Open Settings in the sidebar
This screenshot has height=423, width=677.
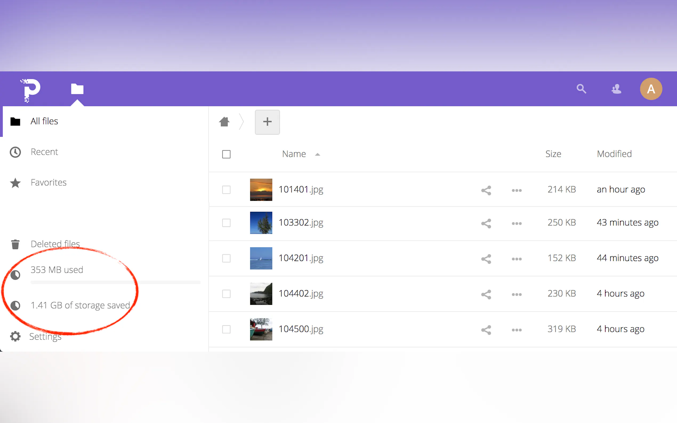[x=45, y=336]
